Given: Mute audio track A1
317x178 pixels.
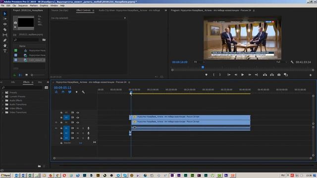Looking at the screenshot, I should [78, 128].
